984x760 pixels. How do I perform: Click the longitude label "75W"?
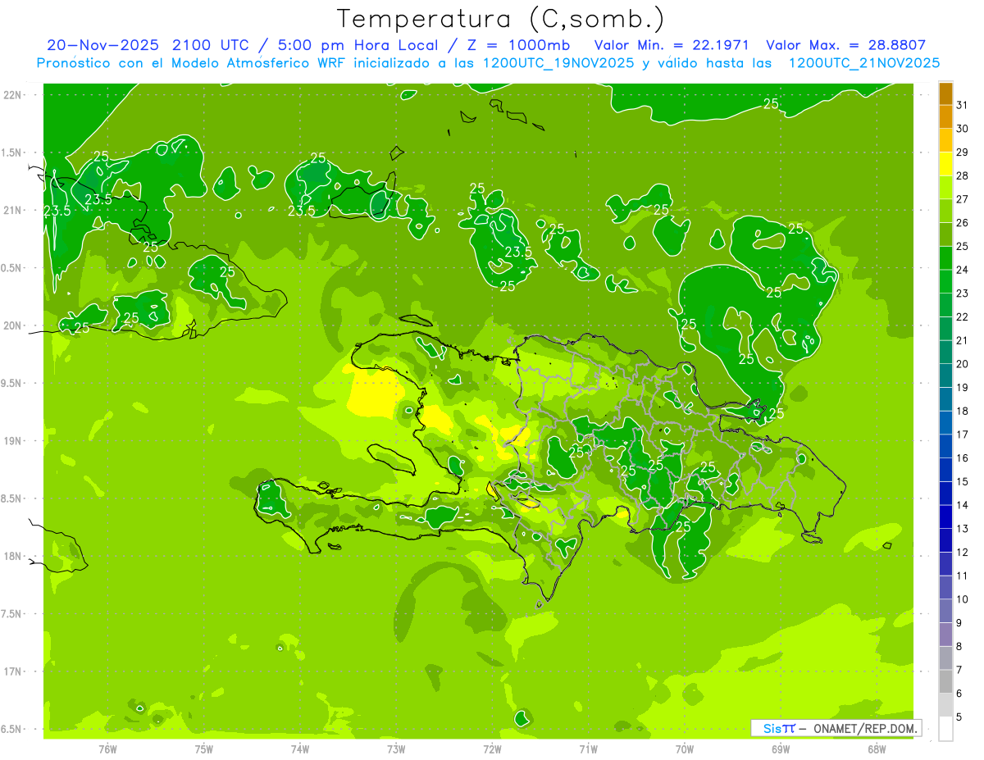203,749
